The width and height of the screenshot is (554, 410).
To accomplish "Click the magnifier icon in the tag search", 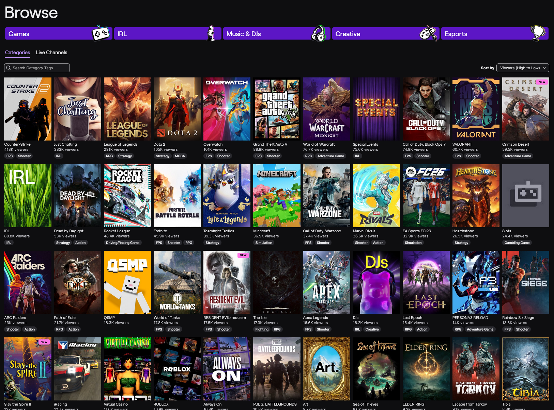I will pyautogui.click(x=9, y=68).
